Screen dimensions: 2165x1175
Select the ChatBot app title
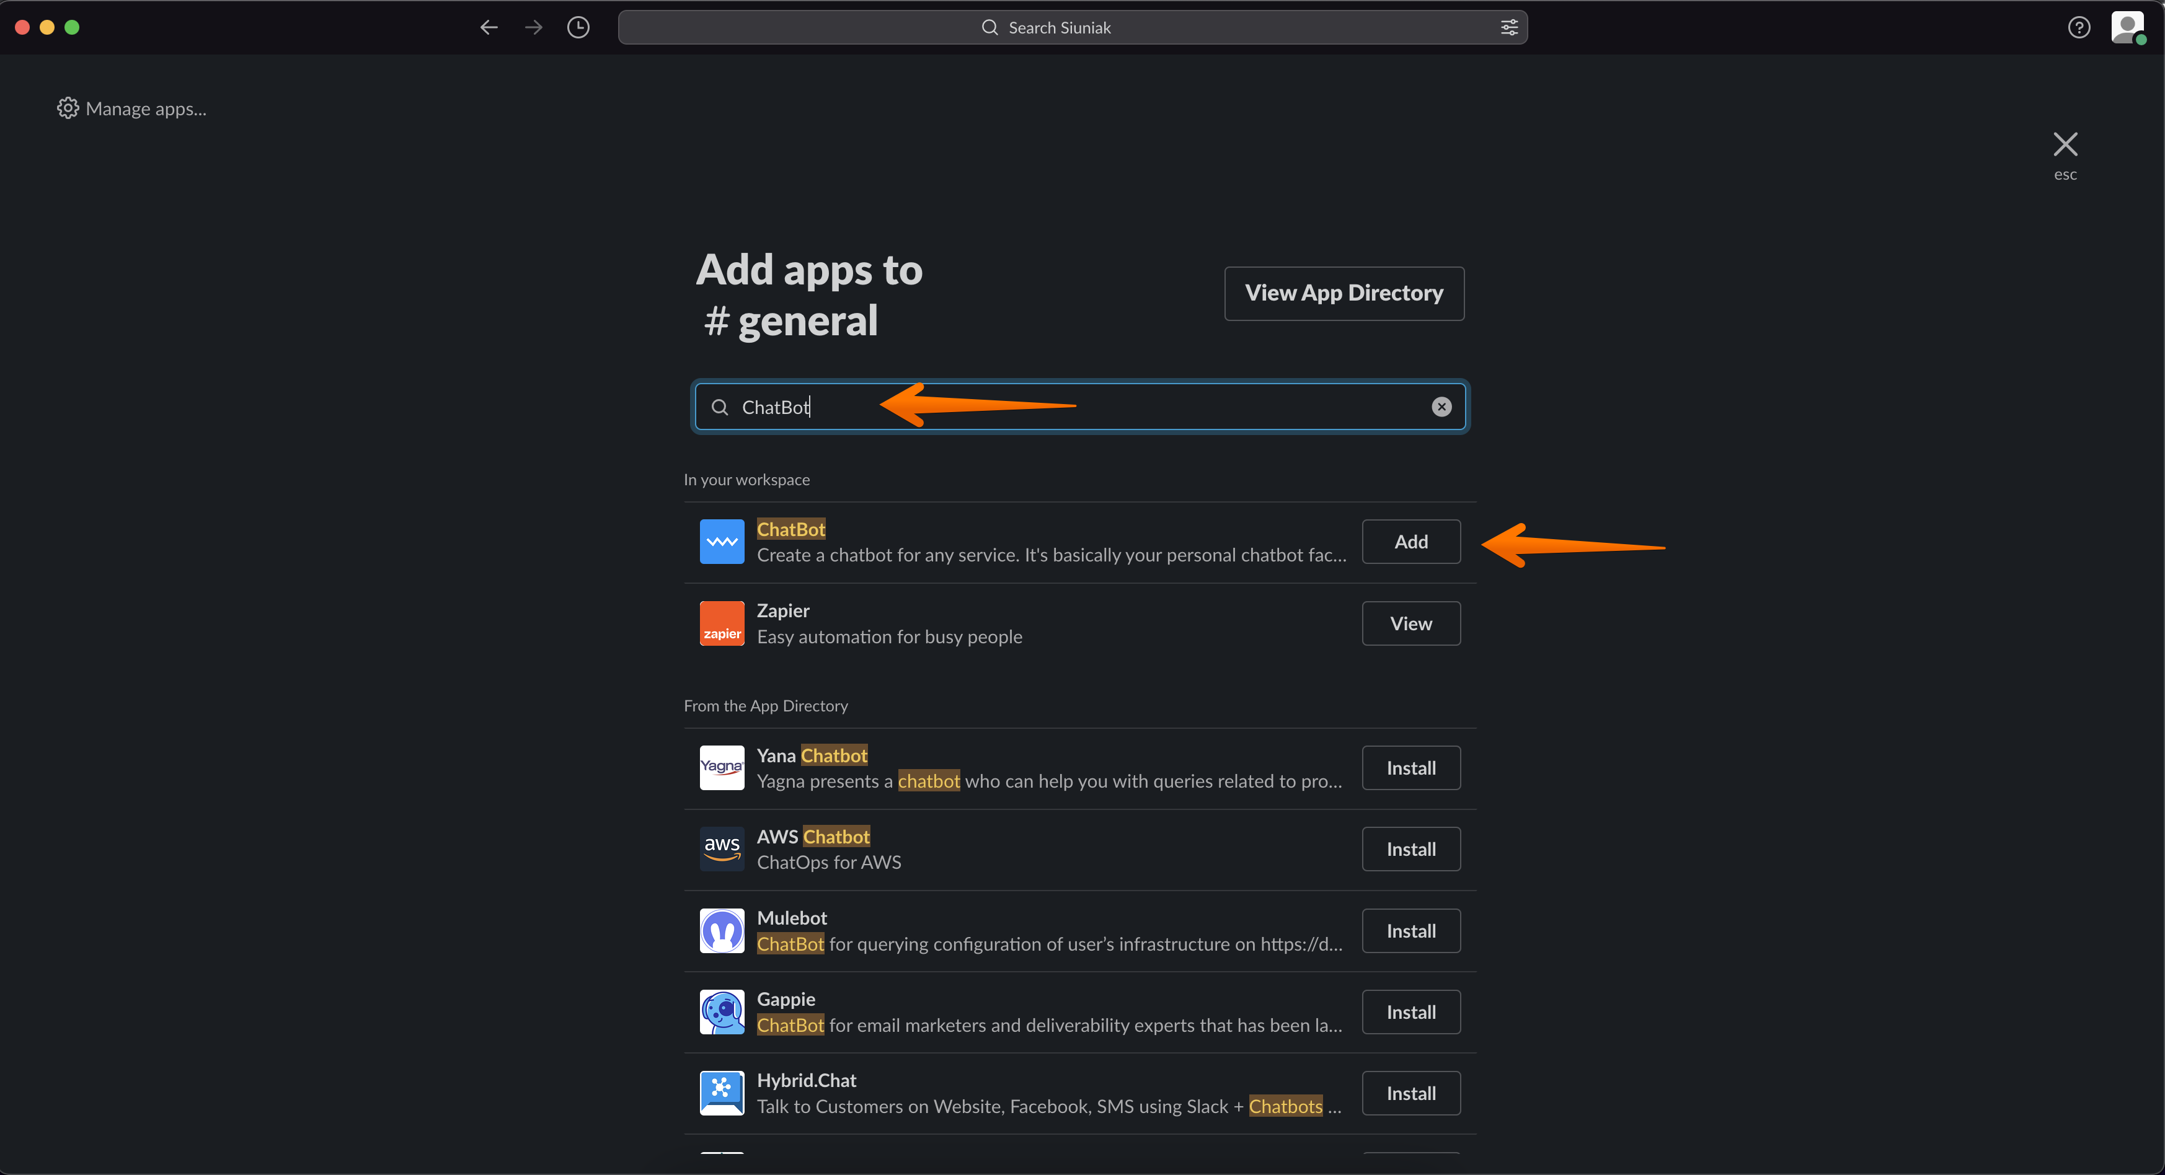791,529
